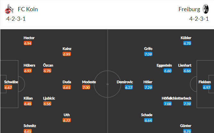Select goalkeeper Schwäbe's name
The image size is (214, 133).
11,82
